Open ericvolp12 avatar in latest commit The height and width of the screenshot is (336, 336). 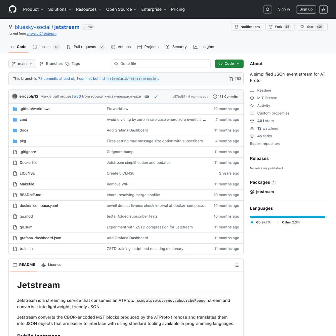pos(14,96)
